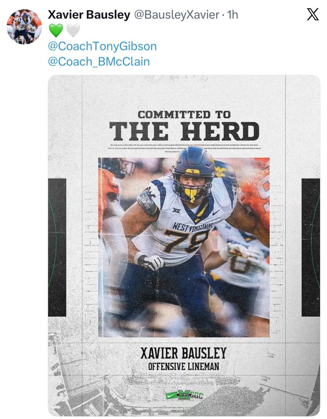Click the Marshall M logo
The image size is (327, 419).
tap(183, 396)
